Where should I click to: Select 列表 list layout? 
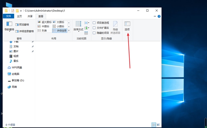click(x=42, y=31)
